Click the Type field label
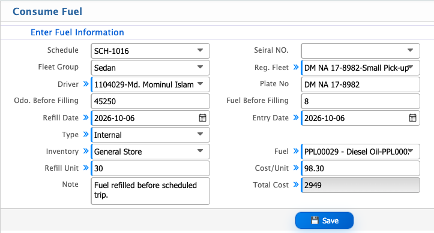Image resolution: width=434 pixels, height=233 pixels. 70,135
